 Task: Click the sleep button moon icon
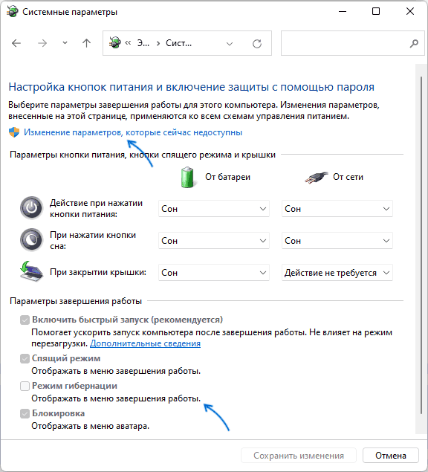(32, 239)
